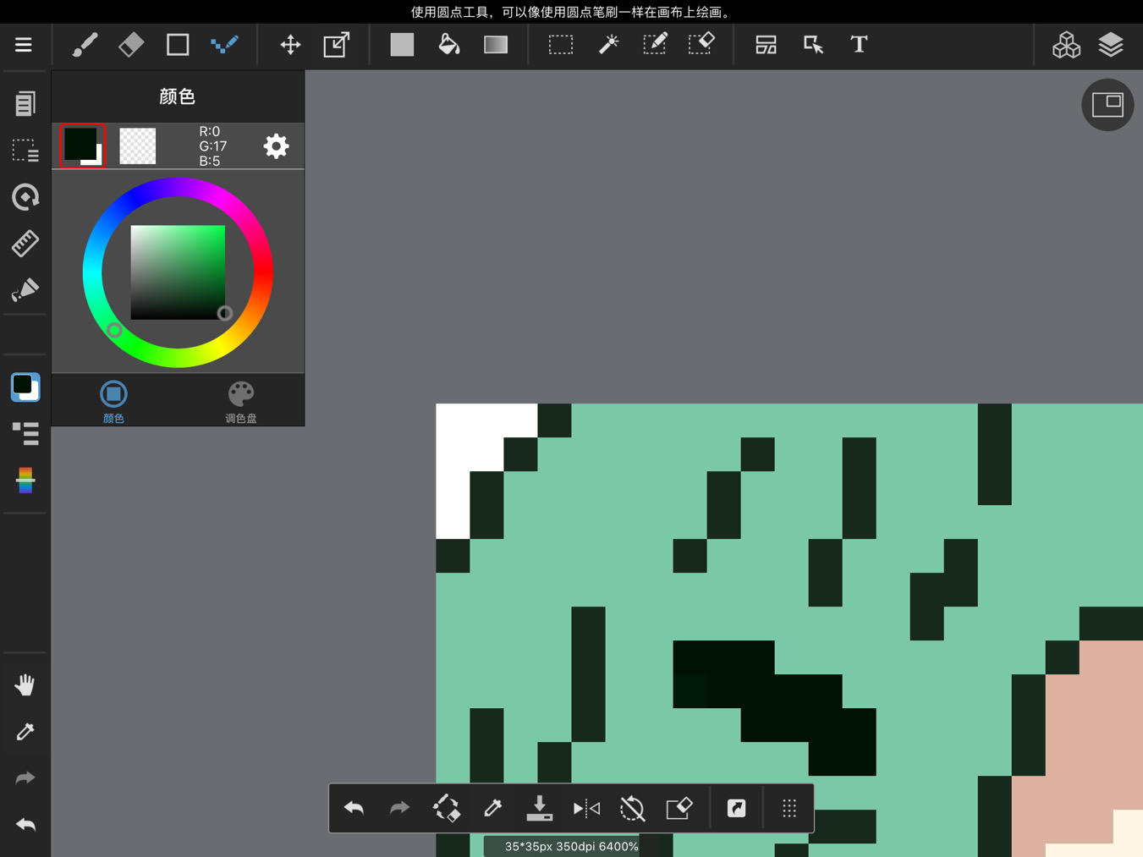1143x857 pixels.
Task: Switch to the 调色盘 palette tab
Action: click(x=241, y=401)
